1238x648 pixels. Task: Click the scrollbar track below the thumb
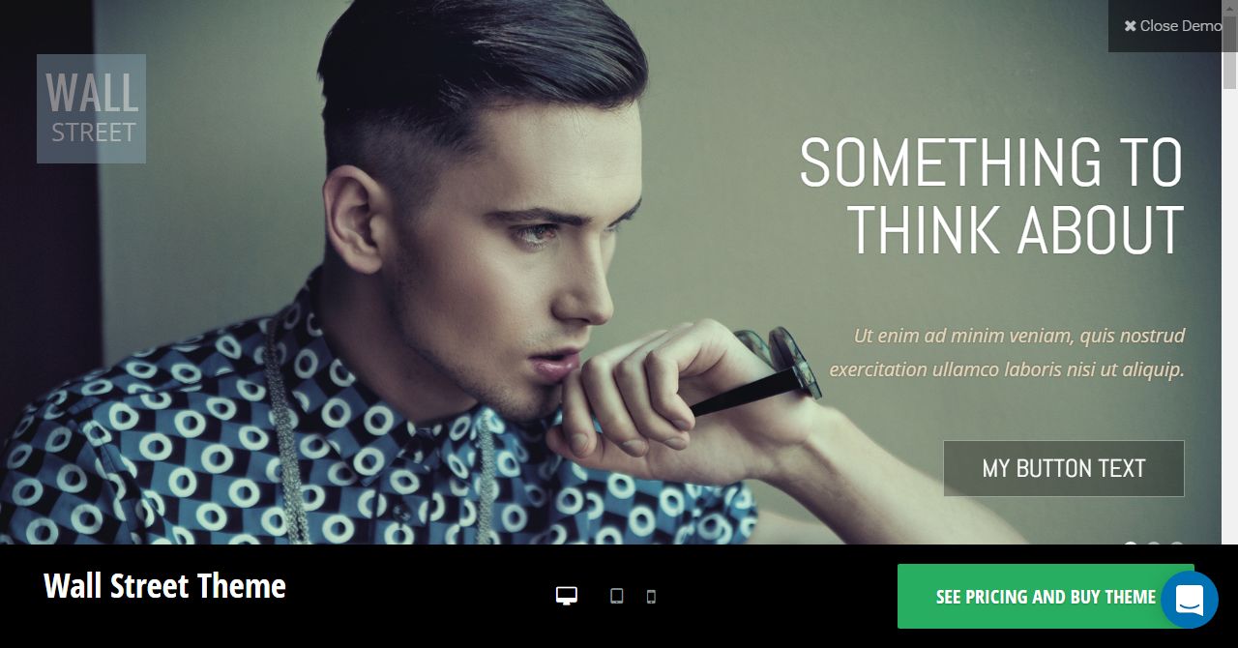[1229, 319]
